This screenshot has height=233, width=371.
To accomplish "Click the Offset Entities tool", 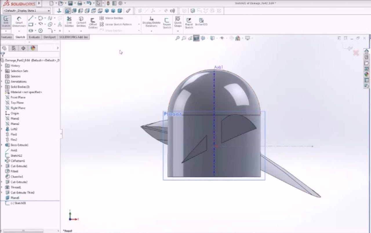I will click(x=93, y=23).
